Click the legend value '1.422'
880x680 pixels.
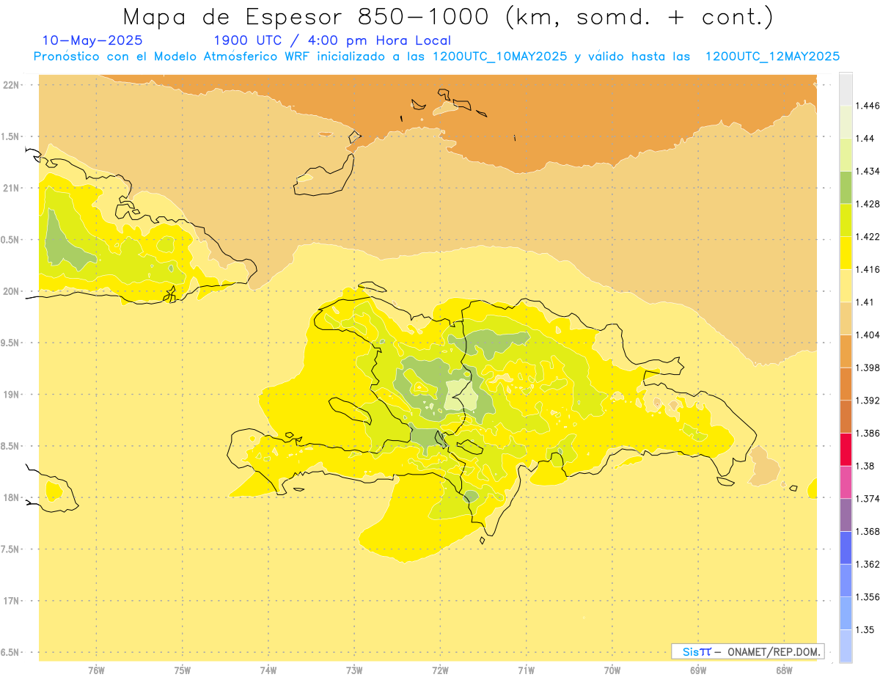coord(869,236)
